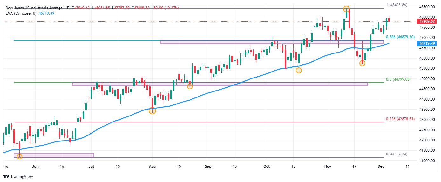Screen dimensions: 441x182
Task: Click the 0.236 (42878.81) Fibonacci label
Action: coord(400,119)
